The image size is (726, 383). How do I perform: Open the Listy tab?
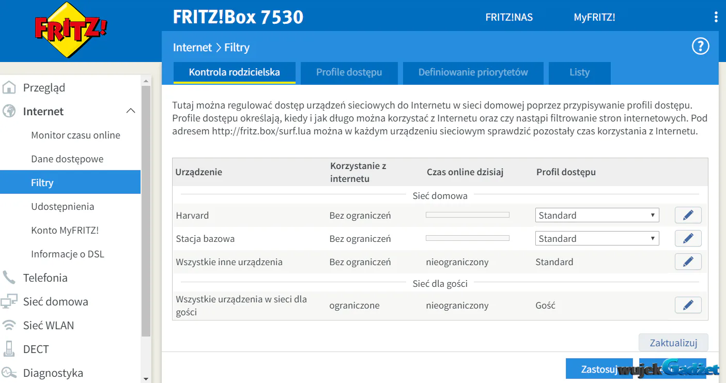579,73
